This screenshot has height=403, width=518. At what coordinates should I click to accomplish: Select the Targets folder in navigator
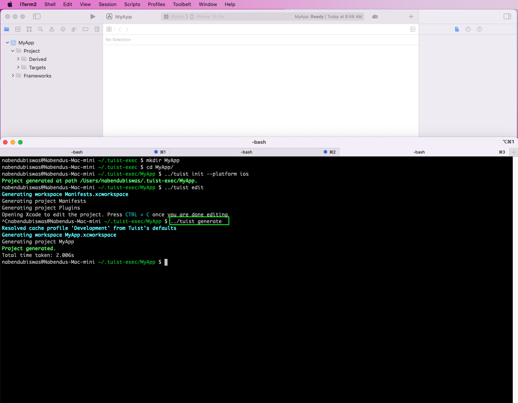click(37, 67)
